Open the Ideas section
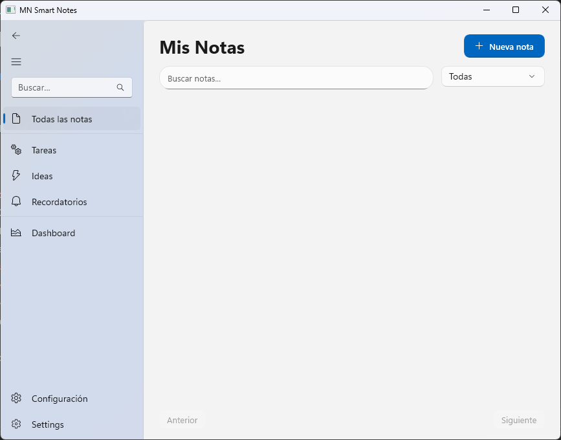The image size is (561, 440). click(72, 175)
